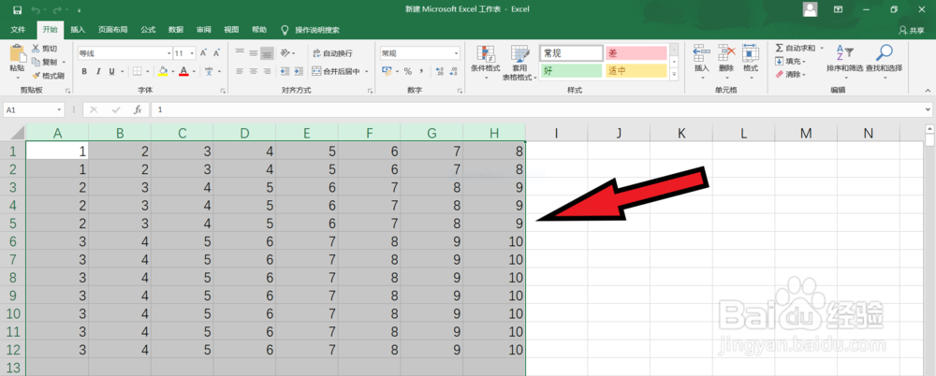The image size is (936, 376).
Task: Toggle bold formatting (B)
Action: (x=84, y=72)
